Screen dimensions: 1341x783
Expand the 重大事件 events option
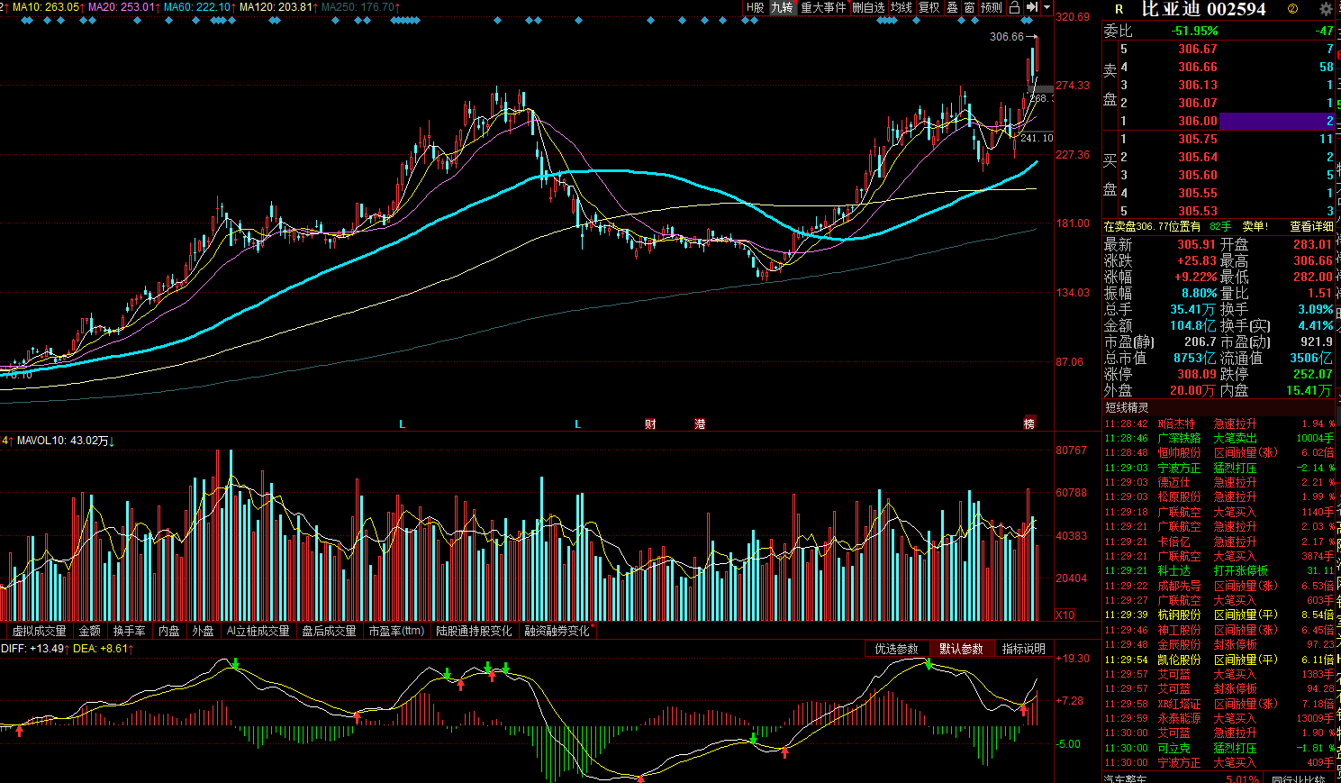[823, 7]
